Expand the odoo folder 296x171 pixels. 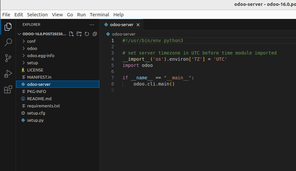(x=24, y=48)
